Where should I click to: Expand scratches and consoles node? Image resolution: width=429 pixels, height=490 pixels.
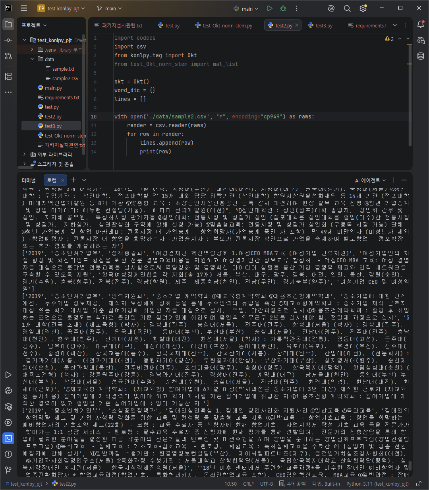(x=25, y=164)
